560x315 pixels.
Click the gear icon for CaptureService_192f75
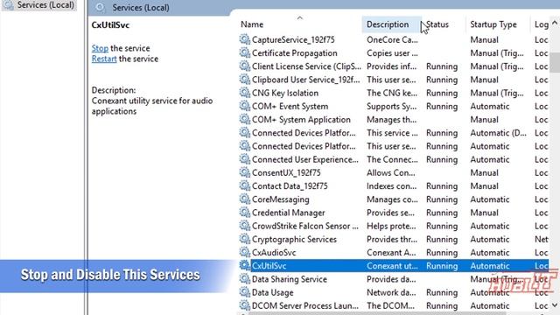pos(245,39)
